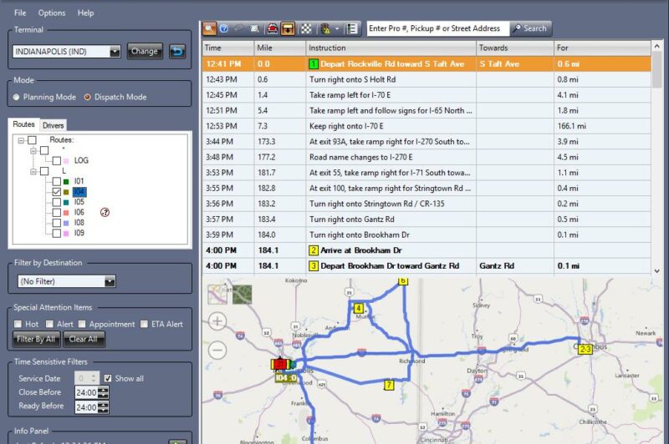Click the olive color swatch for I04
The height and width of the screenshot is (444, 669).
(66, 192)
